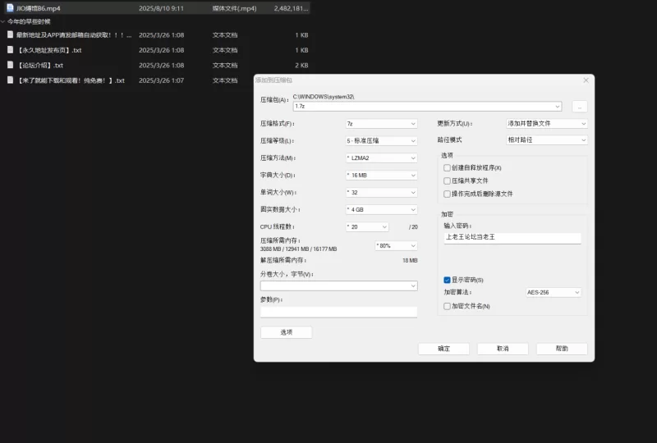The image size is (657, 443).
Task: Click the 【来了就能下载和观看】.txt file icon
Action: [10, 80]
